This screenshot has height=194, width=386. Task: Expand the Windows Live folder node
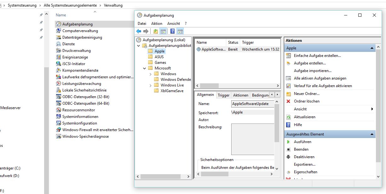tap(151, 85)
